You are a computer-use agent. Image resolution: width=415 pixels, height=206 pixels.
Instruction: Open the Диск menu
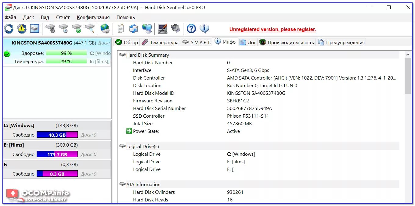click(29, 17)
